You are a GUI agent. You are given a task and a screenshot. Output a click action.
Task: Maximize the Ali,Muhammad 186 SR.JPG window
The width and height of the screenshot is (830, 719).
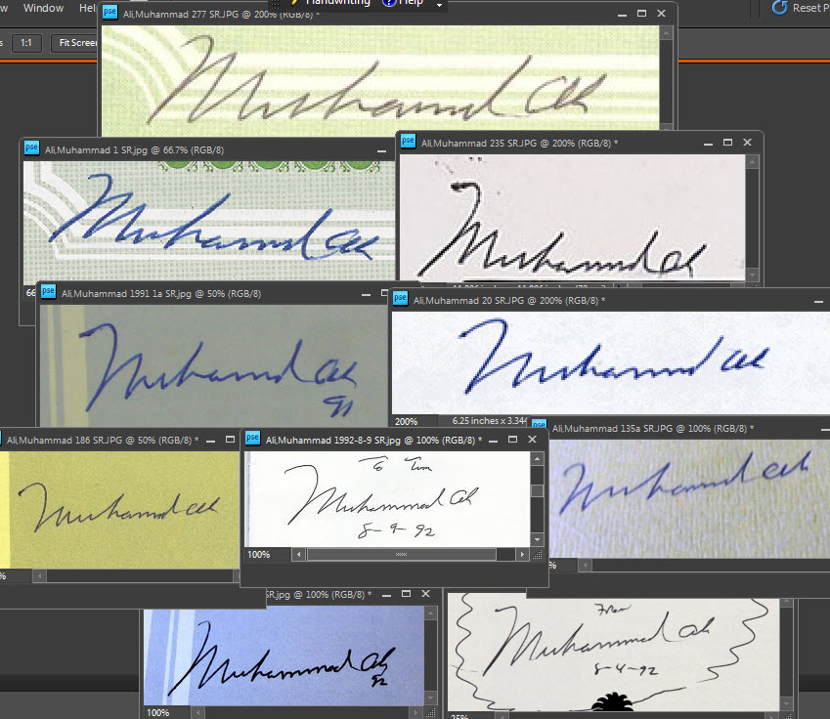[x=231, y=440]
